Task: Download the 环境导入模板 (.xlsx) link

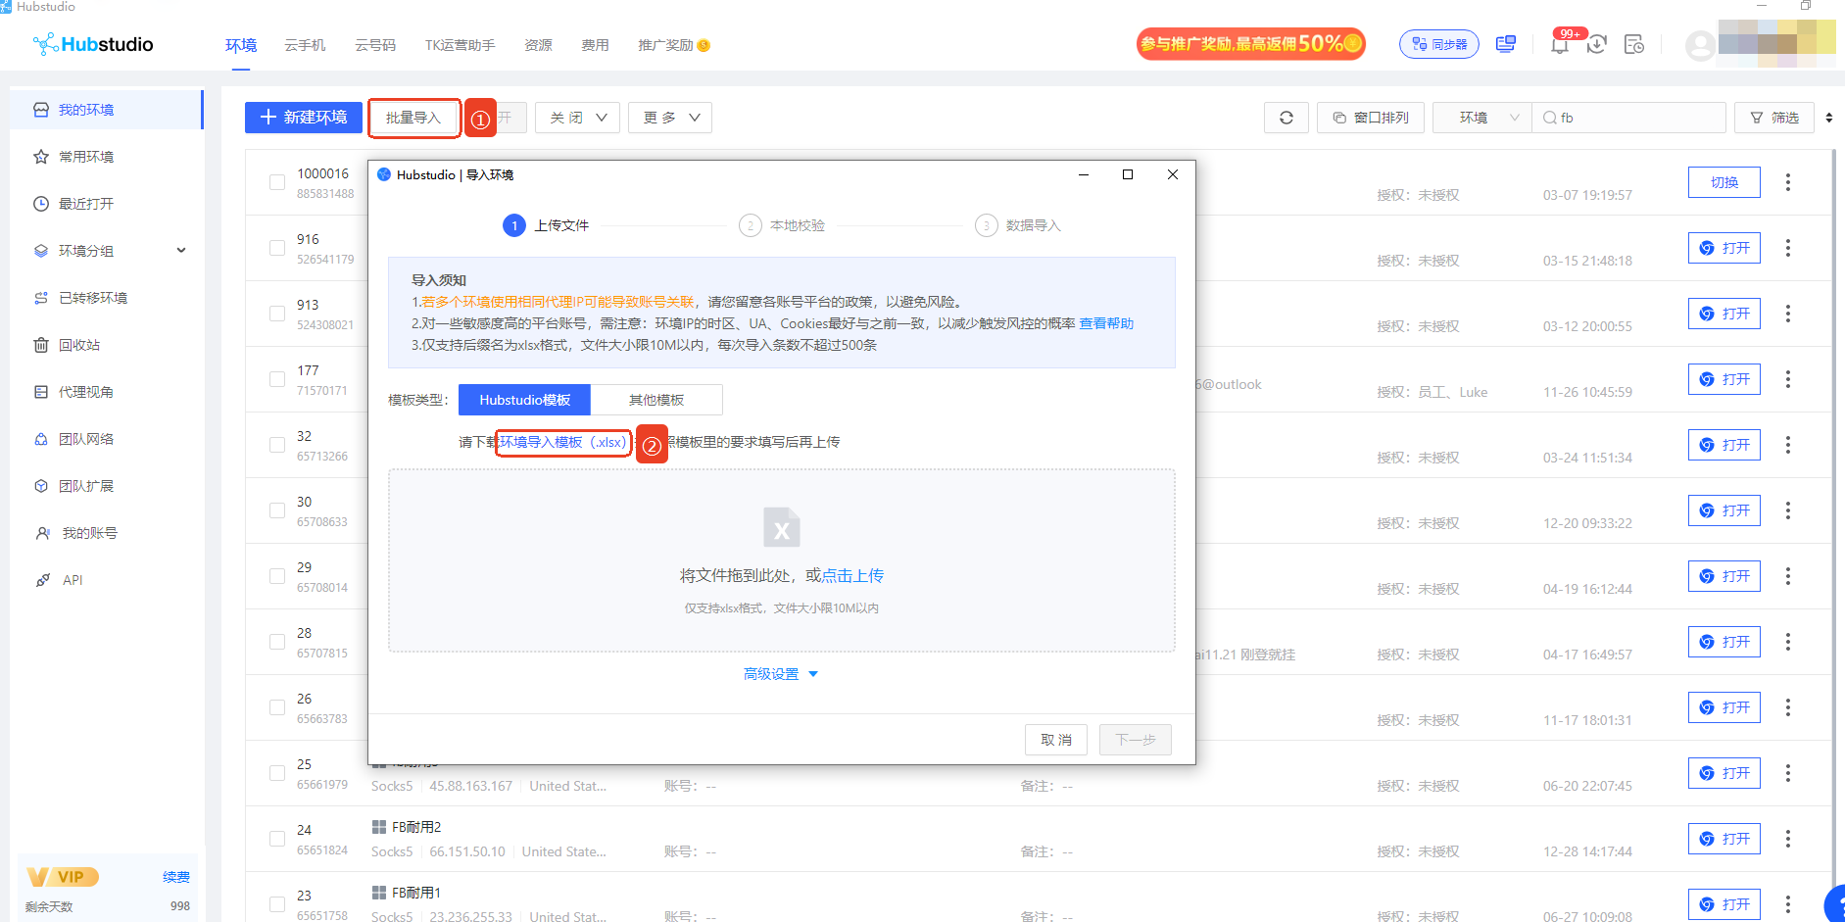Action: 562,442
